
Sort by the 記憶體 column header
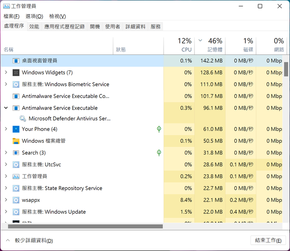(210, 46)
